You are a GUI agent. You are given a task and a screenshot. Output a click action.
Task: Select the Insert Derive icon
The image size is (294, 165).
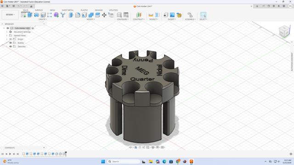tap(165, 15)
